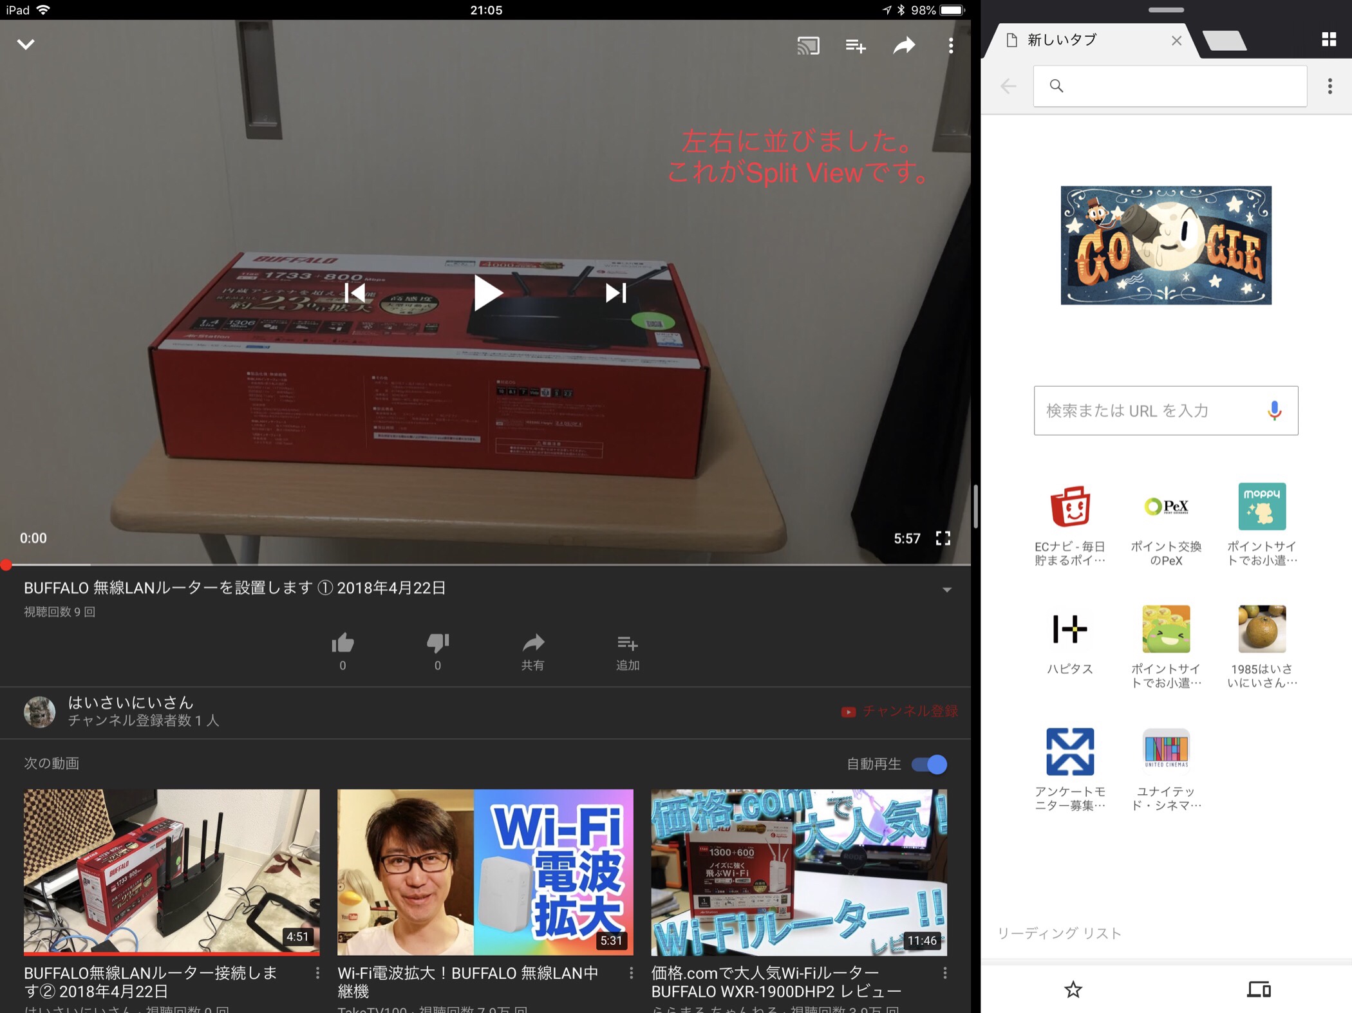Screen dimensions: 1352x1013
Task: Open options for 価格.com Wi-Fiルーター video
Action: coord(944,973)
